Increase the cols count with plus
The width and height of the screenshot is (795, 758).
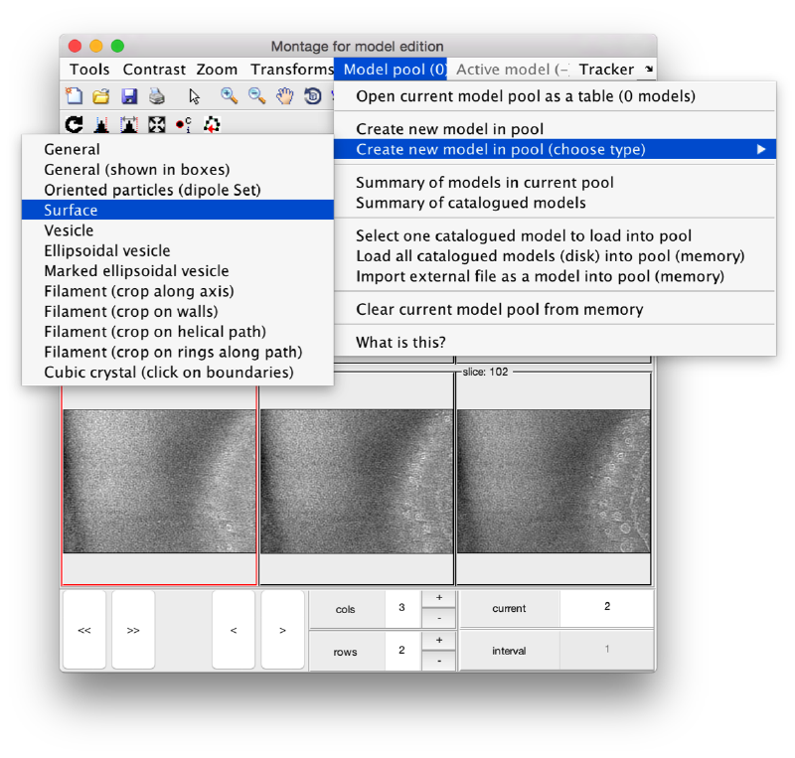tap(438, 598)
